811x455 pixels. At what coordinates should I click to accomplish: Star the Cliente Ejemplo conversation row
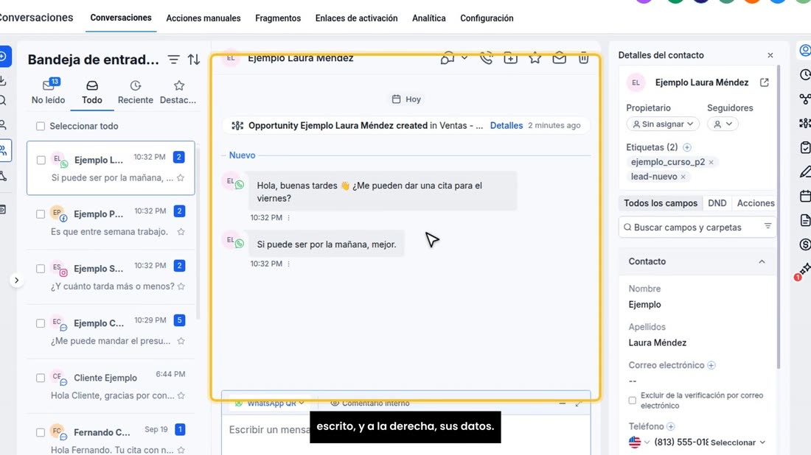tap(181, 395)
